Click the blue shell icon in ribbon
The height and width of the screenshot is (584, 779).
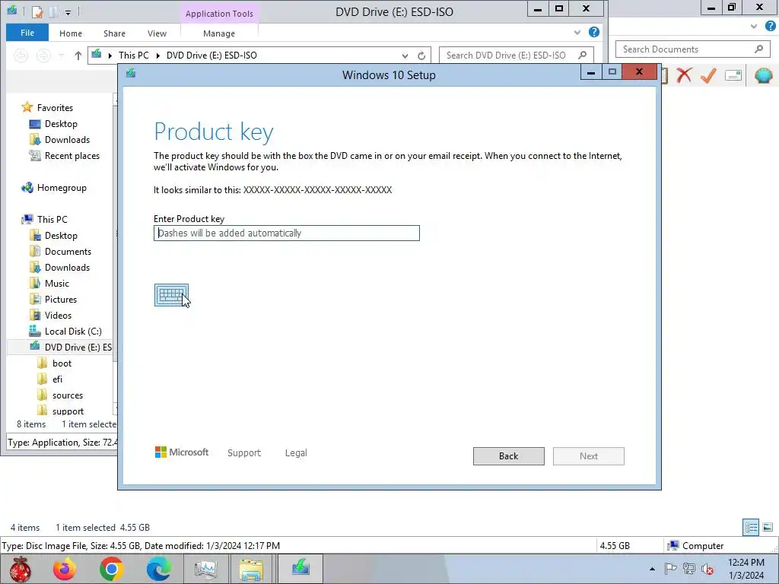click(763, 75)
